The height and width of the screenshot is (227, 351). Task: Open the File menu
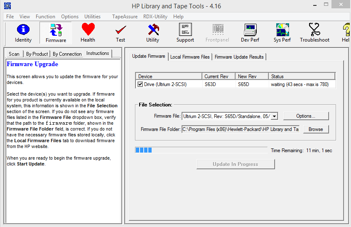(x=10, y=17)
